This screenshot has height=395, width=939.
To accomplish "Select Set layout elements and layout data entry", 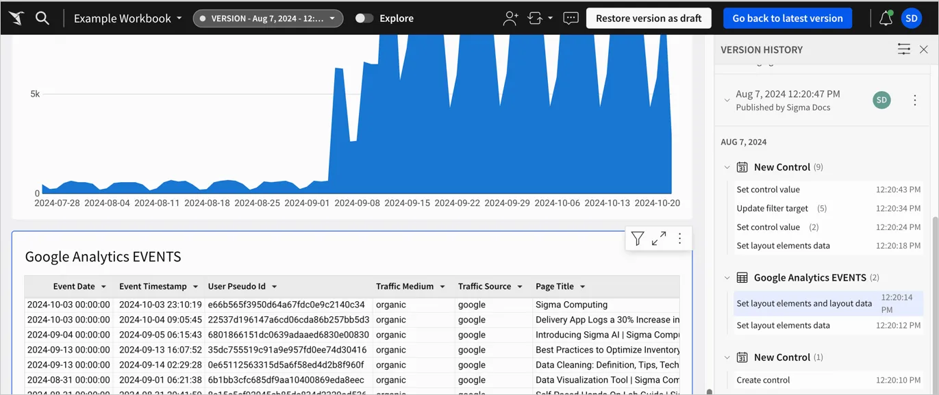I will tap(828, 303).
